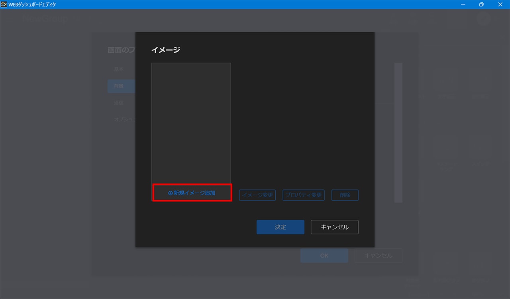Click the back arrow beside NewGroup

click(x=11, y=19)
